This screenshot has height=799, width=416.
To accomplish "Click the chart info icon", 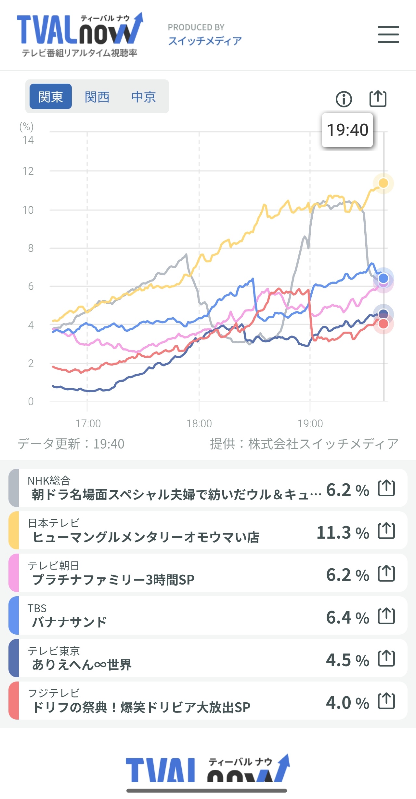I will pos(344,99).
